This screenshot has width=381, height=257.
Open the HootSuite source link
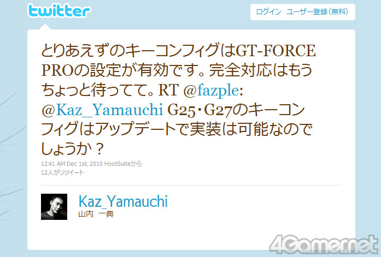point(118,164)
